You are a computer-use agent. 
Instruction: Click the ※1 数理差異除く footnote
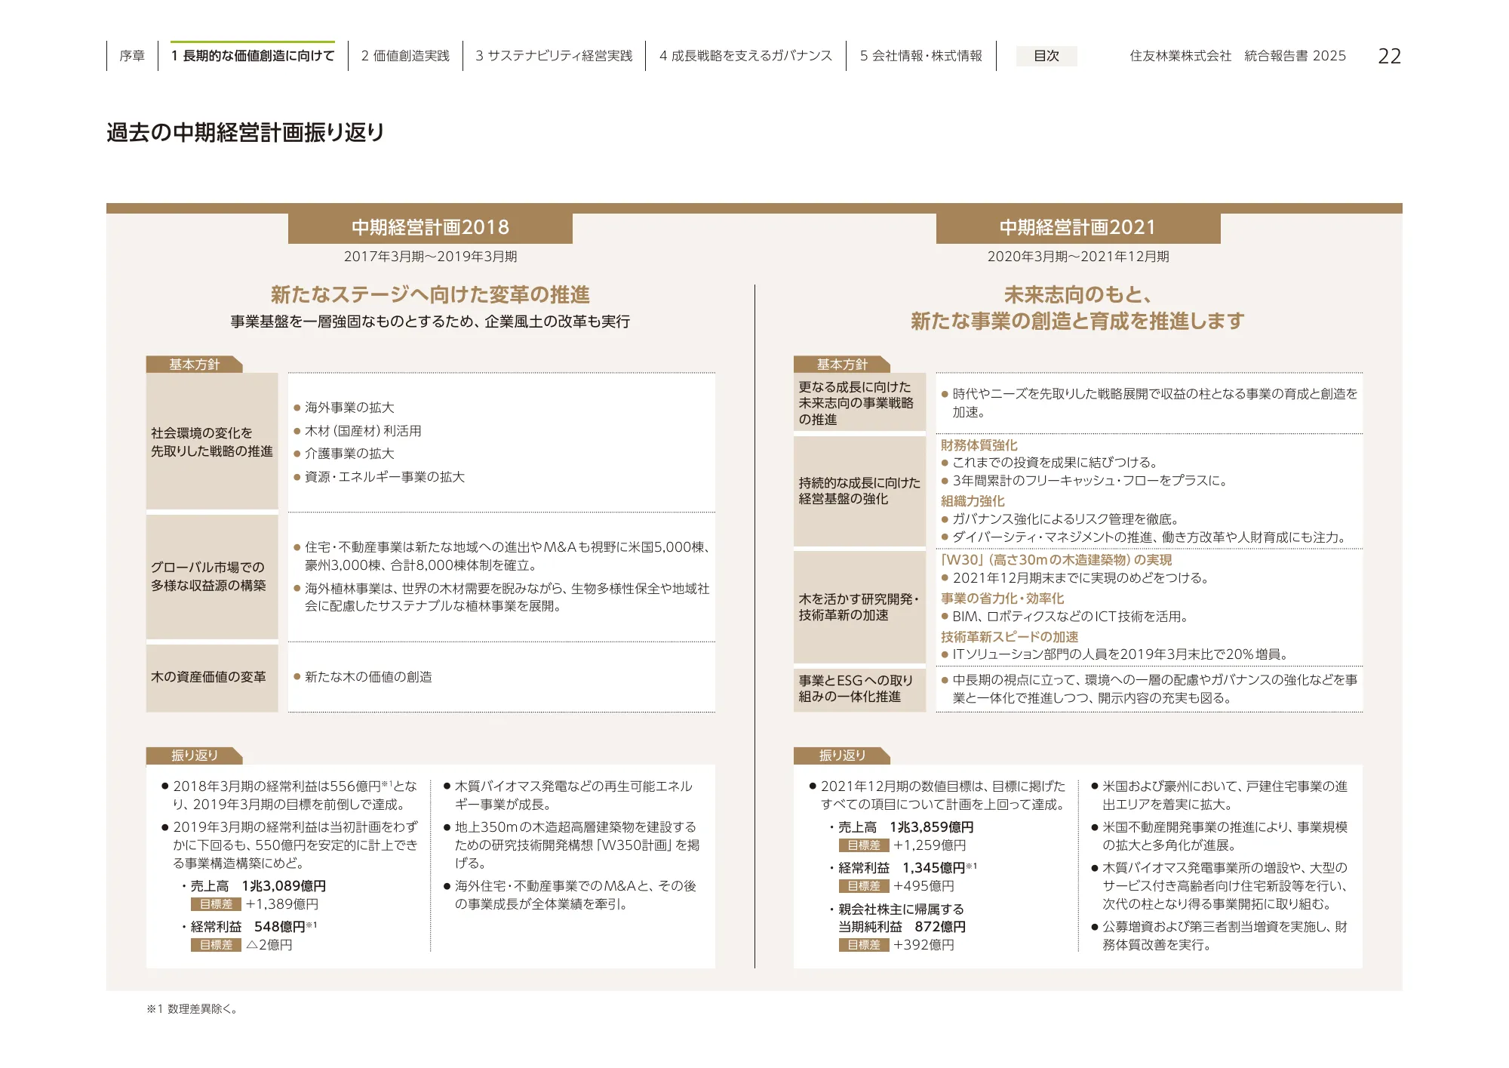click(x=191, y=1008)
